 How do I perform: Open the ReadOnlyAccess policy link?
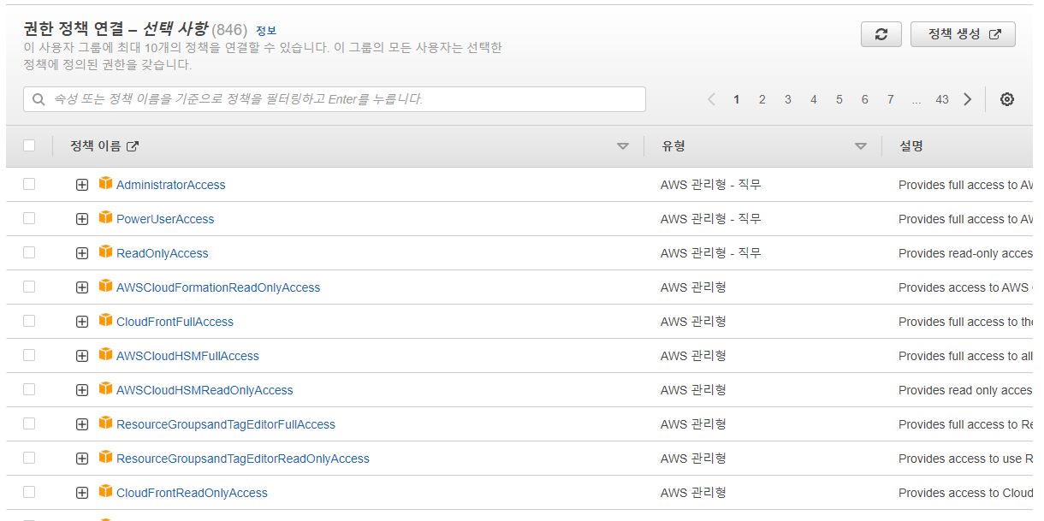click(x=163, y=253)
